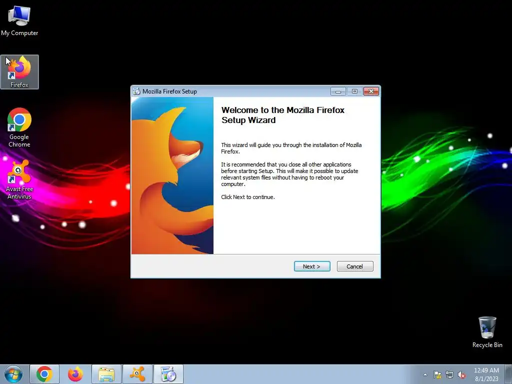Click the disabled maximize button in Setup title bar
The height and width of the screenshot is (384, 512).
click(x=354, y=91)
